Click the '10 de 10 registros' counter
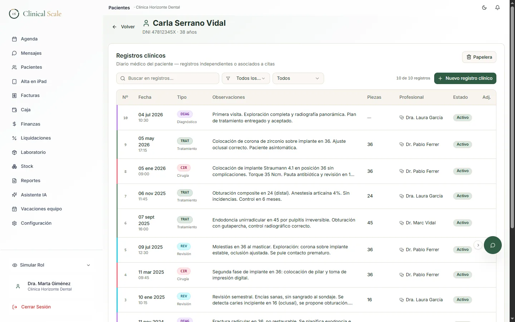The image size is (515, 322). pos(413,78)
